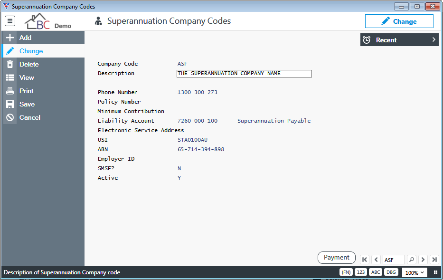The image size is (443, 280).
Task: Click the search magnifier next to ASF
Action: (412, 260)
